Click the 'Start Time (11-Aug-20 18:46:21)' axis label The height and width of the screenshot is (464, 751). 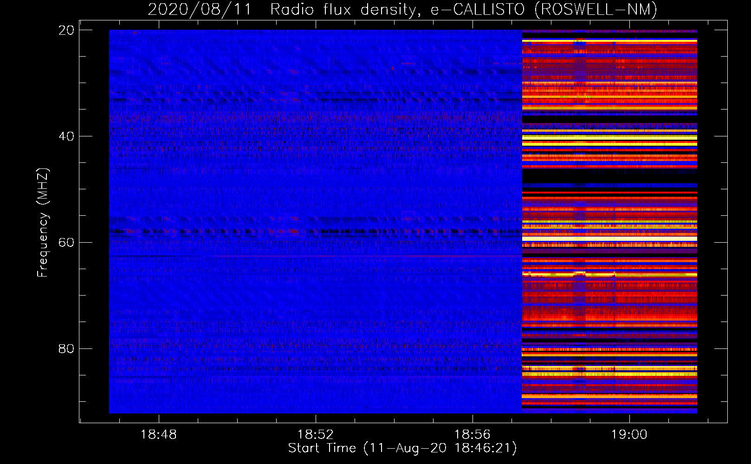(x=402, y=448)
